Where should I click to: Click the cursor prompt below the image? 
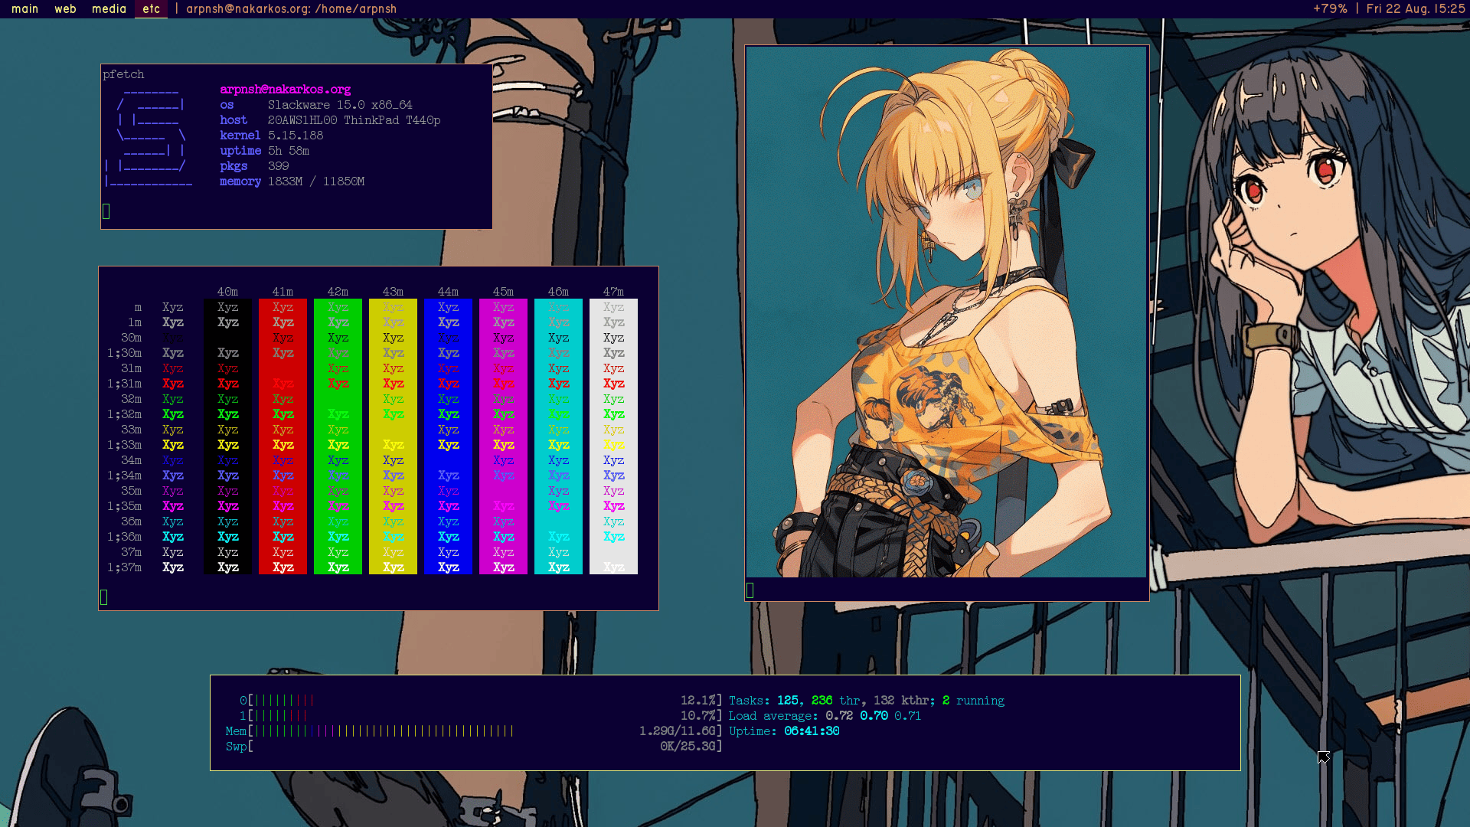(x=750, y=590)
